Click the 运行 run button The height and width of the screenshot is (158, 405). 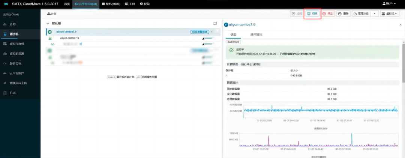[x=297, y=13]
